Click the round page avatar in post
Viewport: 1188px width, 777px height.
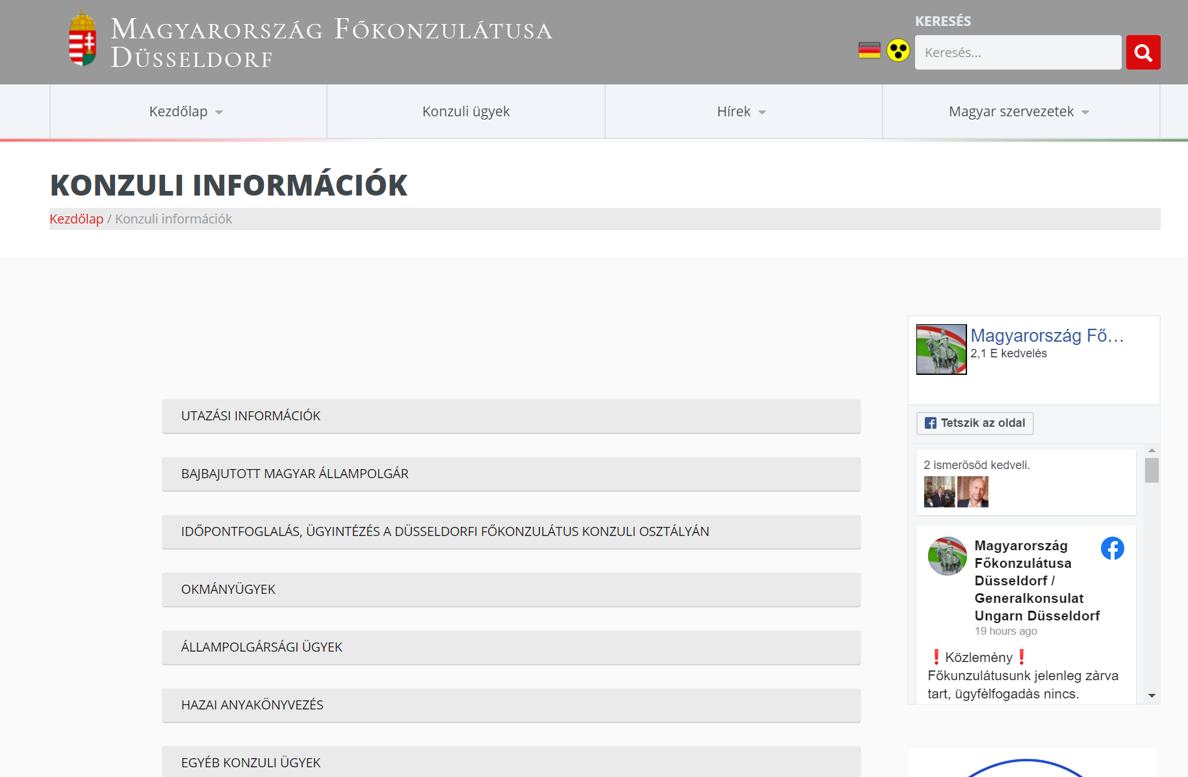(947, 556)
